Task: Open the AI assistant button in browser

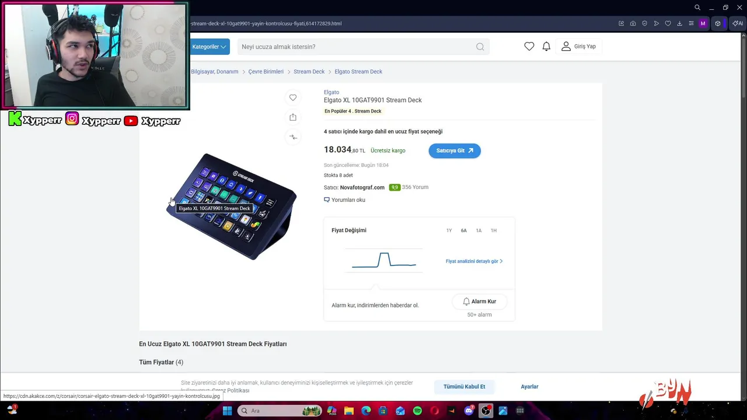Action: coord(738,23)
